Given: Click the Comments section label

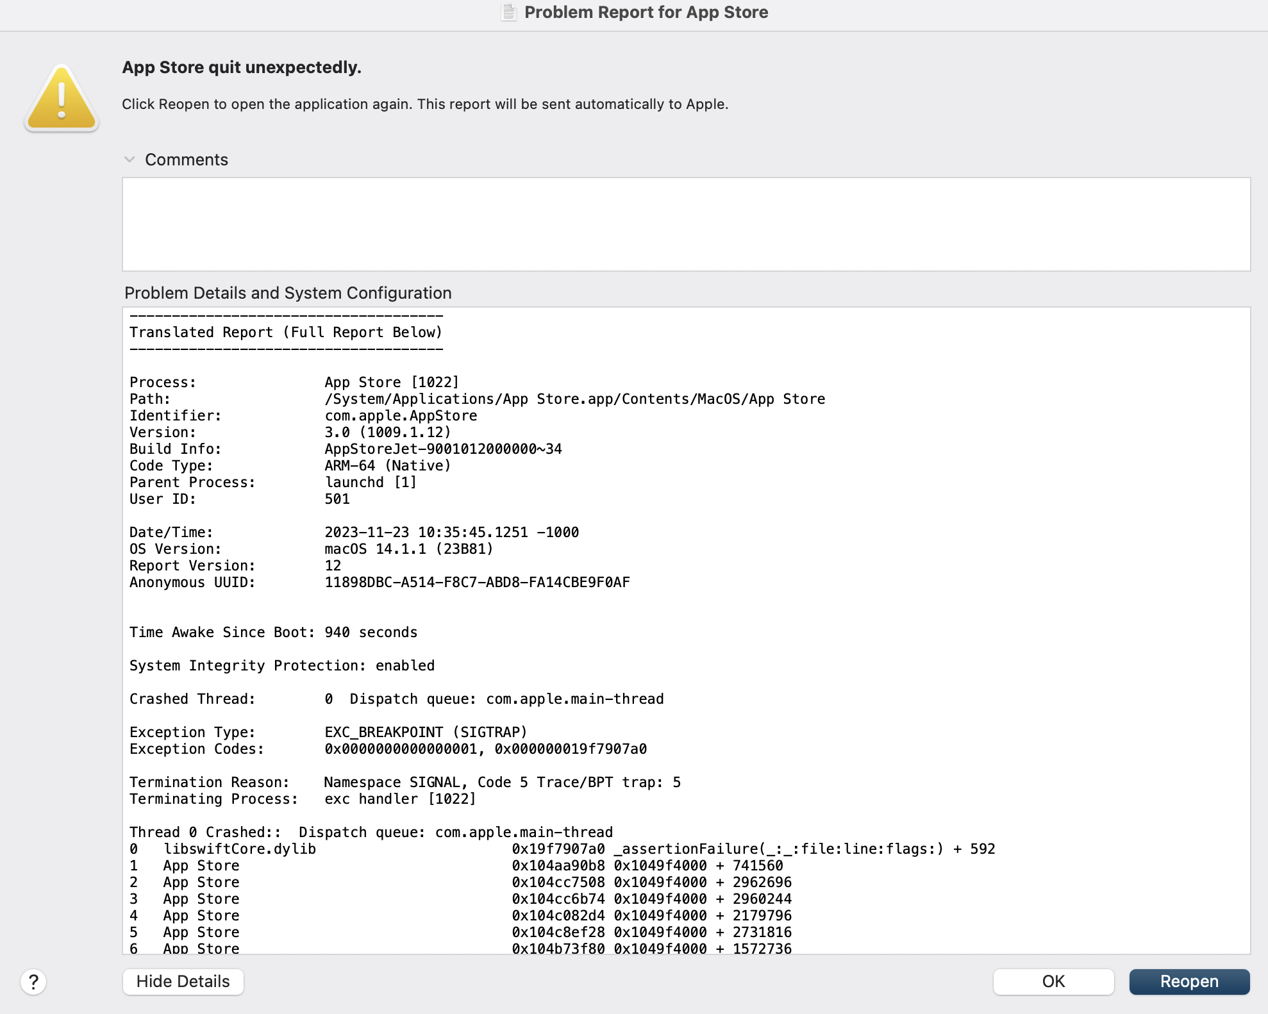Looking at the screenshot, I should tap(186, 160).
